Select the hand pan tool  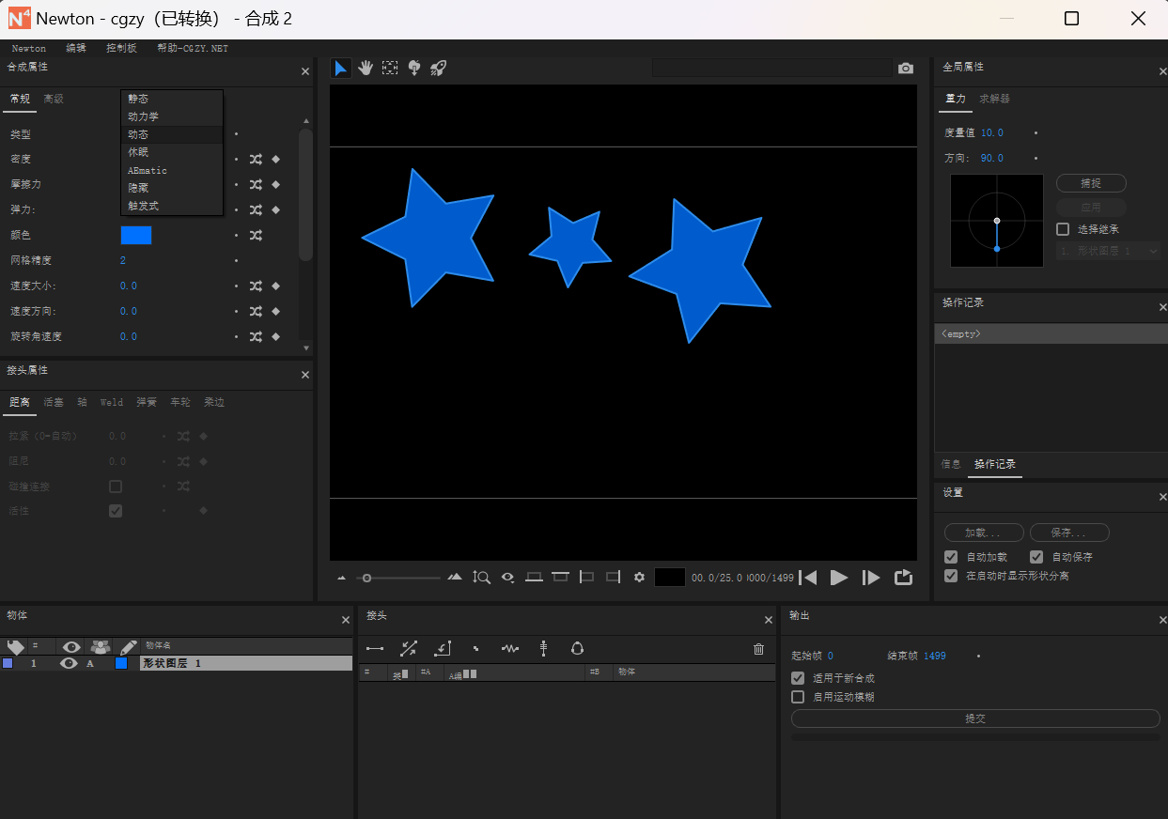[x=366, y=68]
